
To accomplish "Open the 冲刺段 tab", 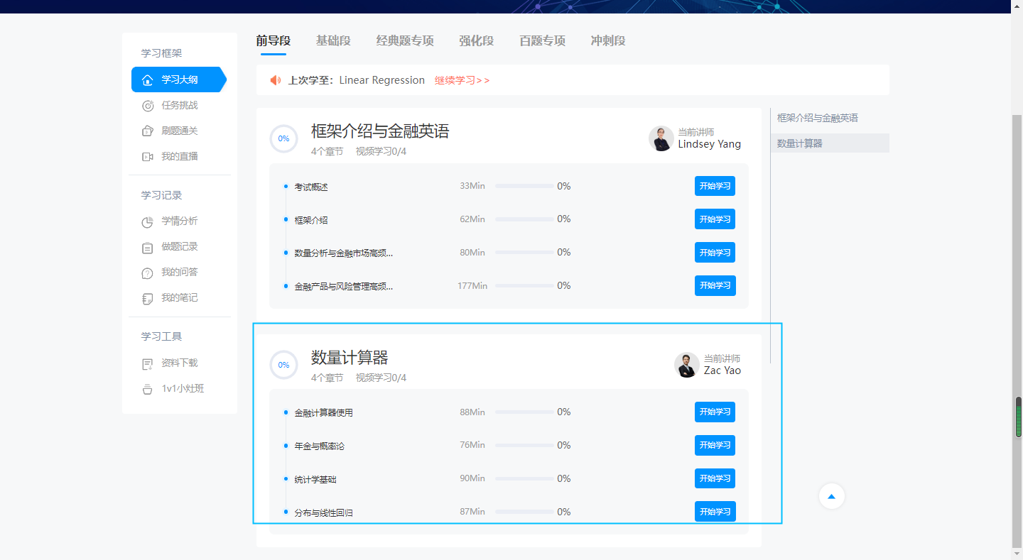I will 608,41.
